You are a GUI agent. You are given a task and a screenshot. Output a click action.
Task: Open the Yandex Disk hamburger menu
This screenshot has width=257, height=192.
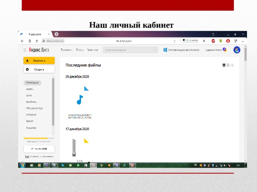point(25,50)
